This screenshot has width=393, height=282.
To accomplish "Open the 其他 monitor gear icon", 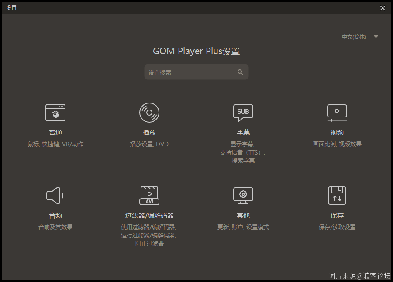I will (x=243, y=196).
